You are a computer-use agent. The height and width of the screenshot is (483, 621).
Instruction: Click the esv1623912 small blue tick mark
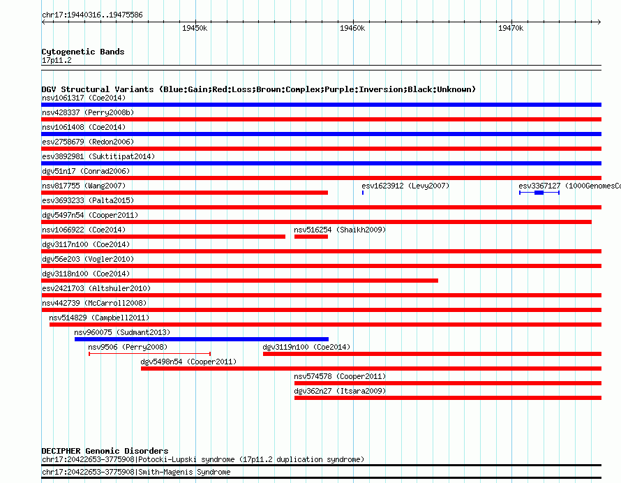pyautogui.click(x=363, y=193)
